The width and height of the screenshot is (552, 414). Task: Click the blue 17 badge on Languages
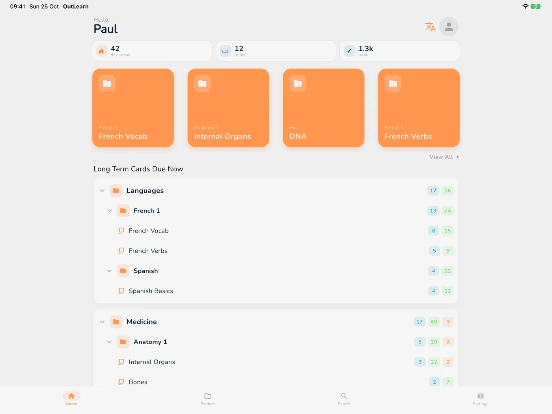tap(433, 190)
